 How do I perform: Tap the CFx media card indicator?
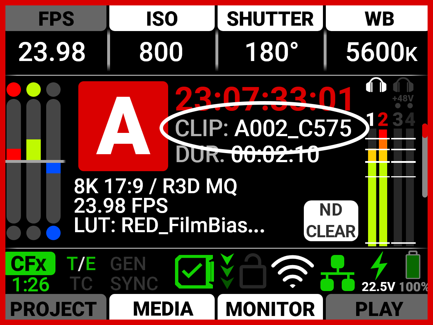tap(30, 272)
